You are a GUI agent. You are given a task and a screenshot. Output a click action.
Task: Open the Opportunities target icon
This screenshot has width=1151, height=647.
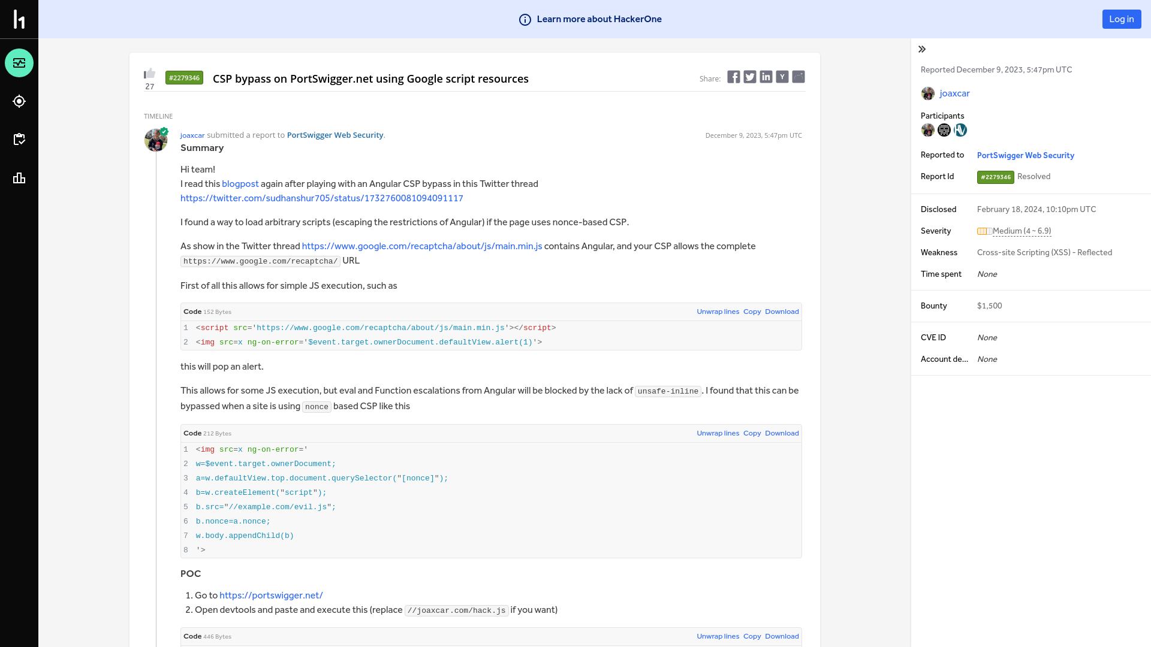(x=19, y=101)
